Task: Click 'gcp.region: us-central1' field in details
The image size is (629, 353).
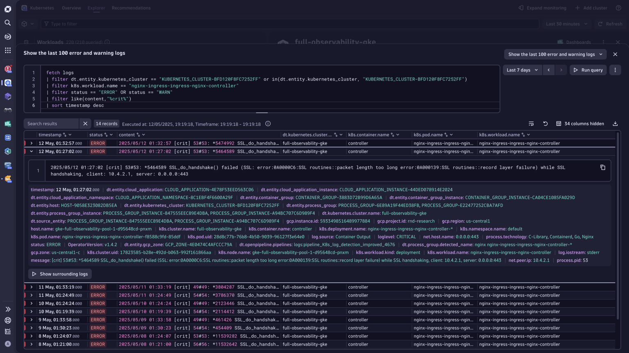Action: click(x=466, y=221)
